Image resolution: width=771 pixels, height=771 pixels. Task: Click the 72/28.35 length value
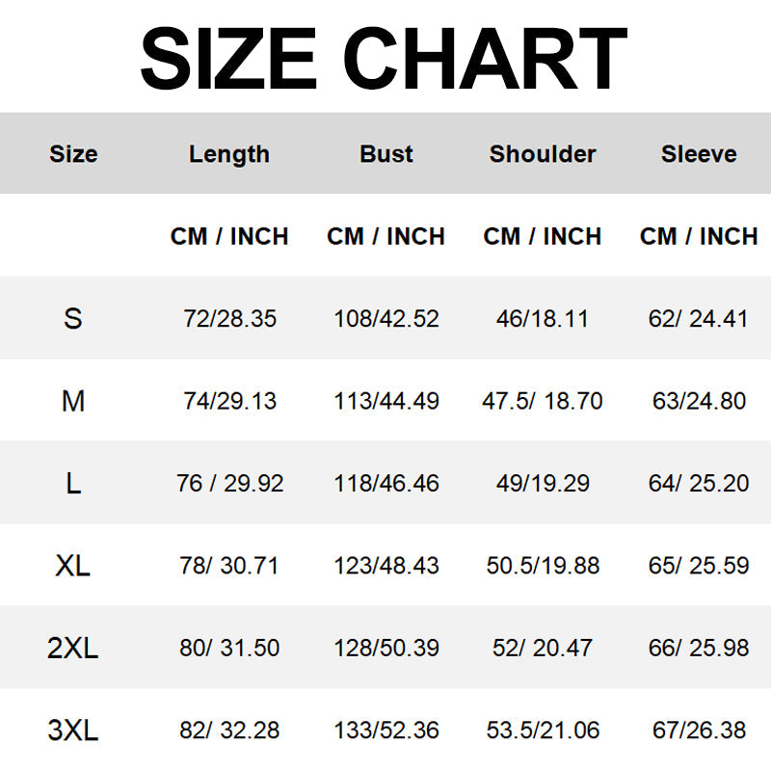[229, 319]
